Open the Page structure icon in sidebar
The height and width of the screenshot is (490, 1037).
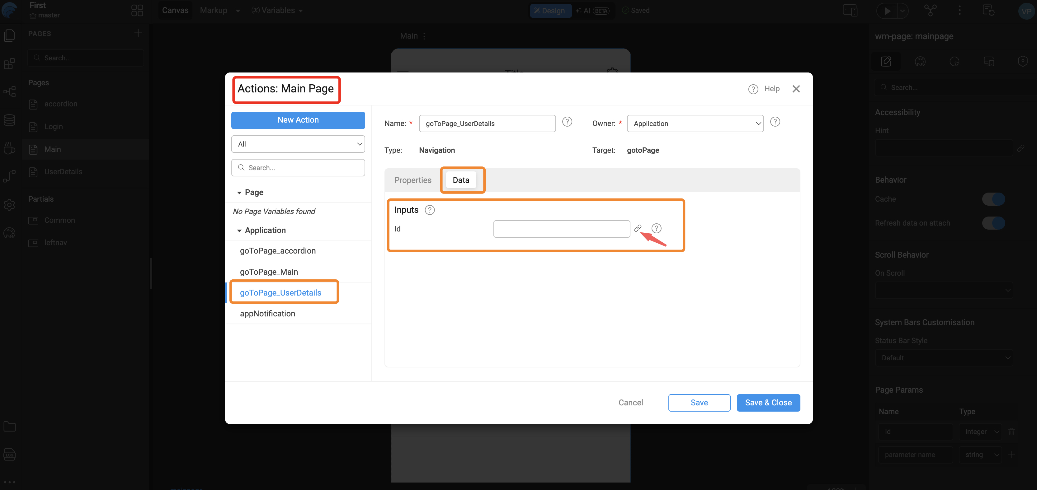point(9,92)
